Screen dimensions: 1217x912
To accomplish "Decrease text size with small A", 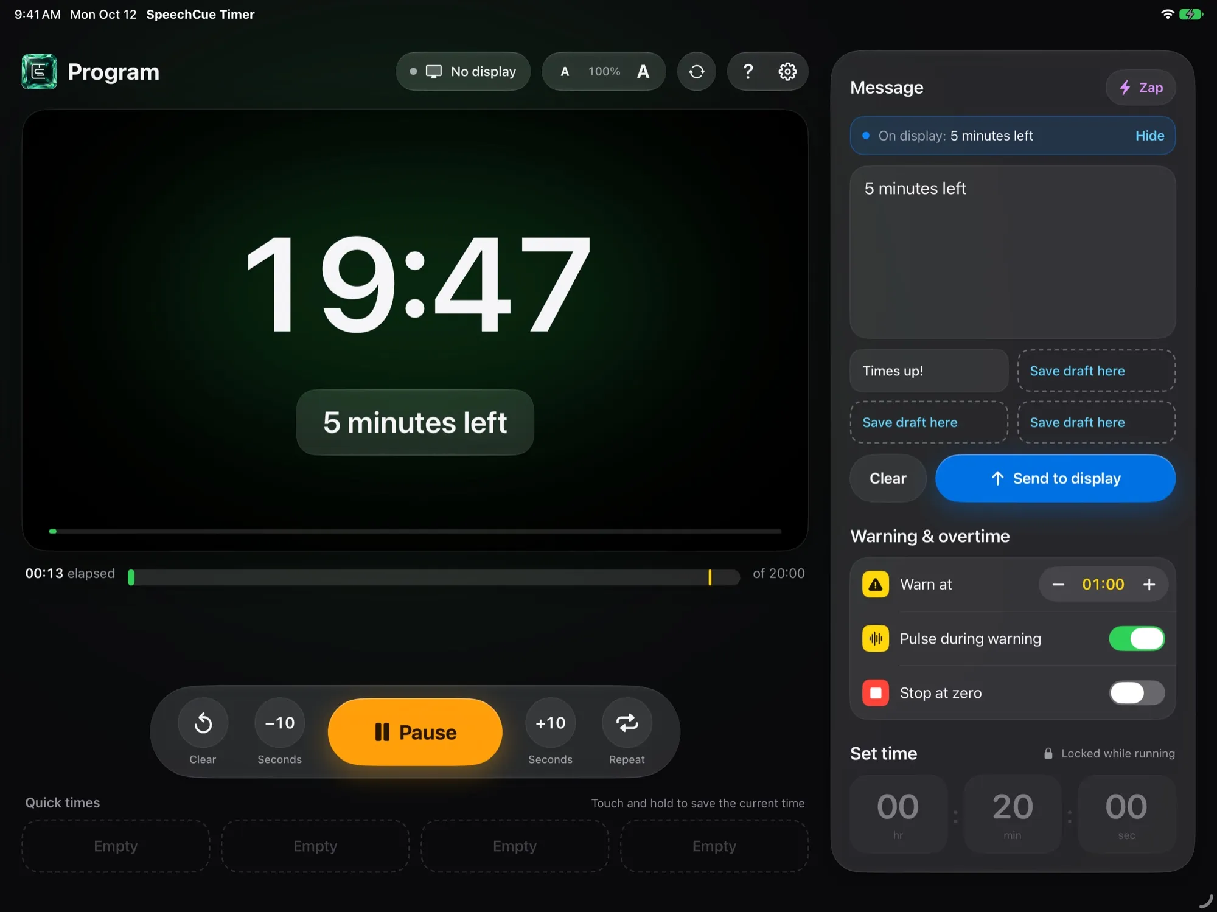I will pyautogui.click(x=565, y=72).
